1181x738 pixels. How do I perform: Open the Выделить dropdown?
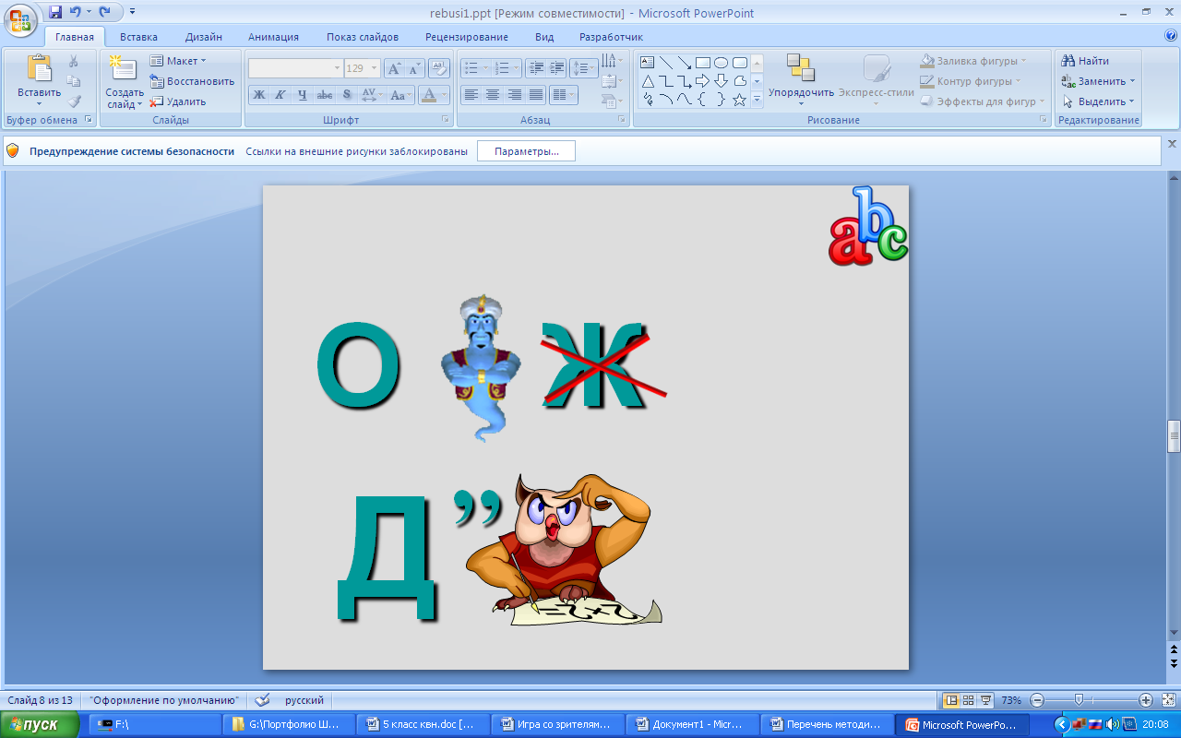point(1098,101)
